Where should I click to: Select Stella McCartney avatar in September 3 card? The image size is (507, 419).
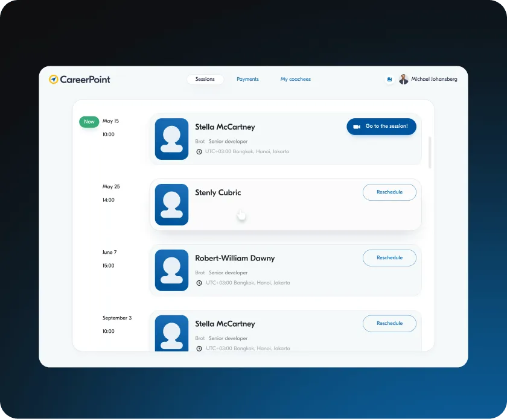tap(171, 333)
